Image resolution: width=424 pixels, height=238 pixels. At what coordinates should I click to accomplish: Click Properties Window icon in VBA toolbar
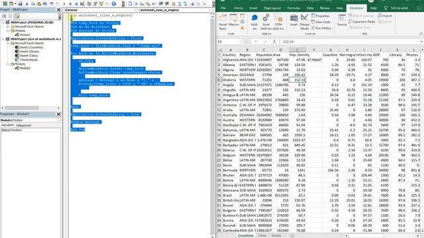tap(95, 4)
